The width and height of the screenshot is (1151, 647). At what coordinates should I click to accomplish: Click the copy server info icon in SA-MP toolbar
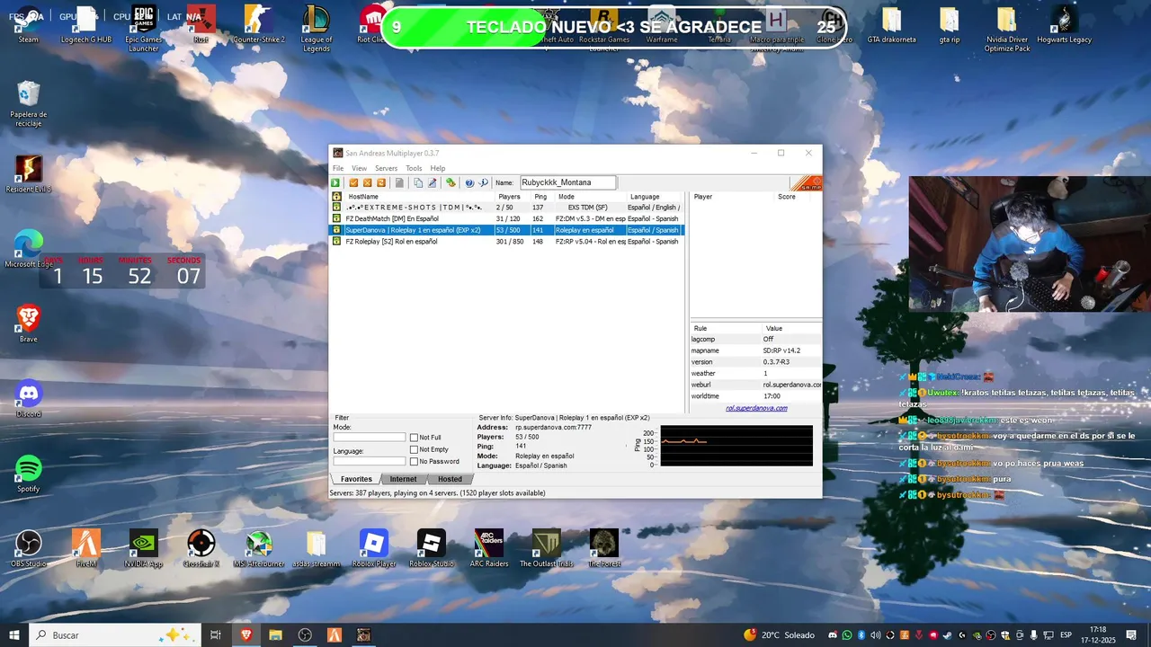click(x=418, y=182)
